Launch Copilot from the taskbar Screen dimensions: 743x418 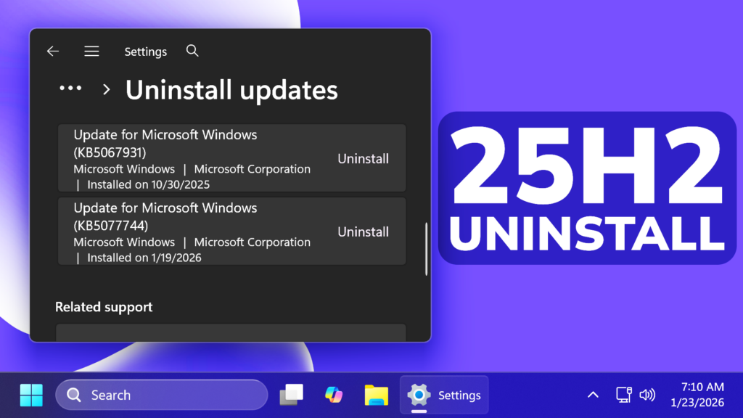(334, 395)
